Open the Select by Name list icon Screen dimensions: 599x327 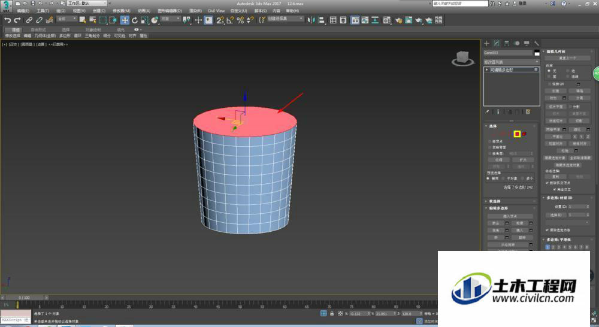tap(92, 20)
